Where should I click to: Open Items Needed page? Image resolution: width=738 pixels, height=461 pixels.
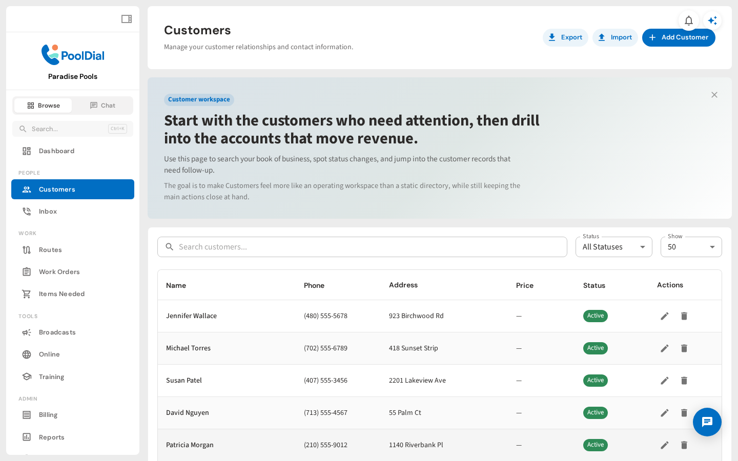tap(73, 294)
